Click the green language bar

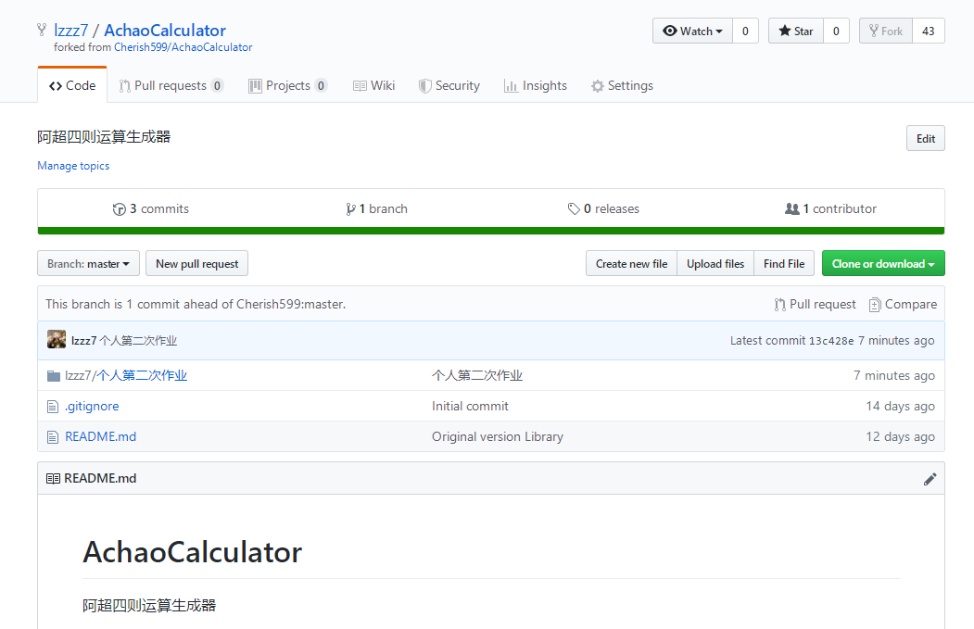[x=491, y=231]
